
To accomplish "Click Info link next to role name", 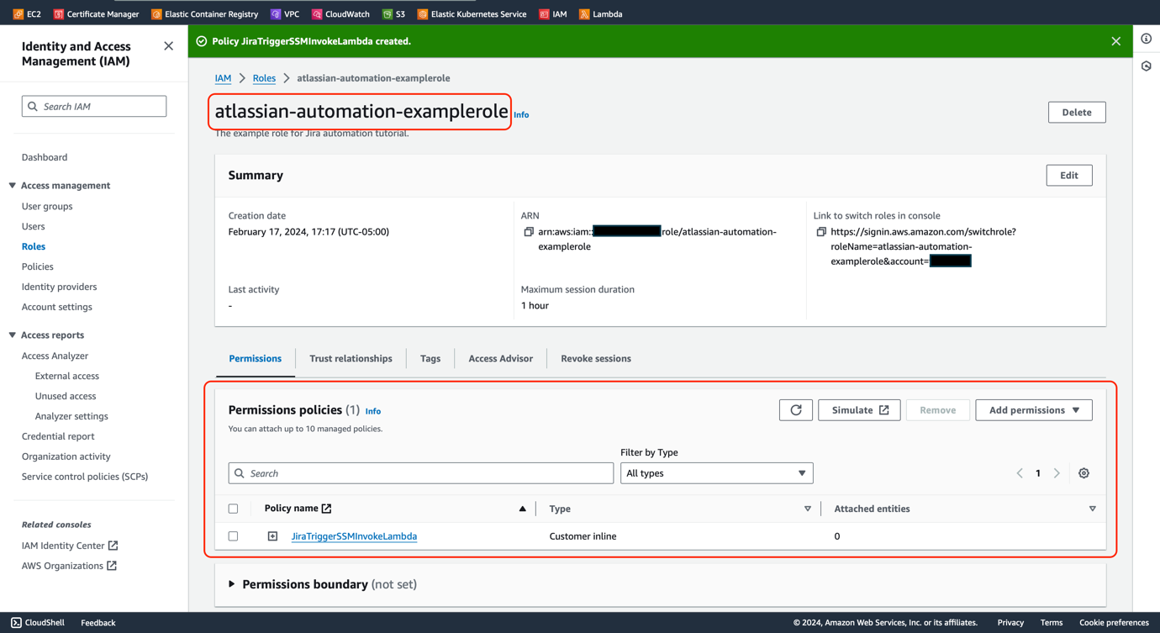I will (x=521, y=115).
